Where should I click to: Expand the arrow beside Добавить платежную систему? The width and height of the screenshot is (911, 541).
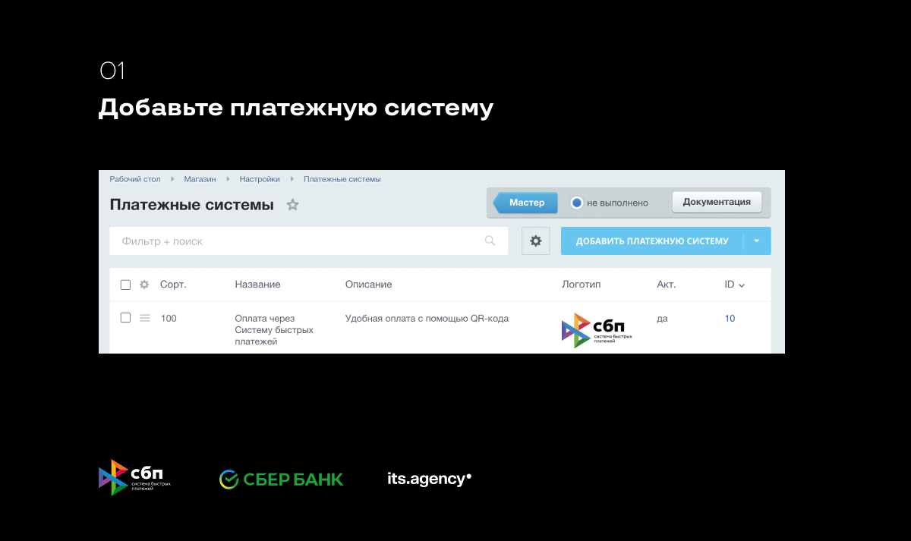point(756,241)
